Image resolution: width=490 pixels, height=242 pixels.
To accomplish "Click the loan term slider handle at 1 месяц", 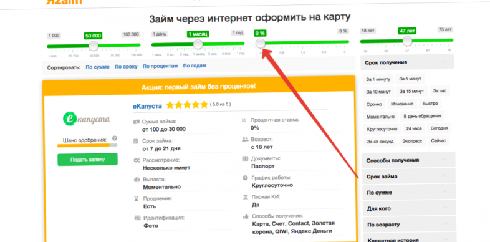I will pos(198,44).
